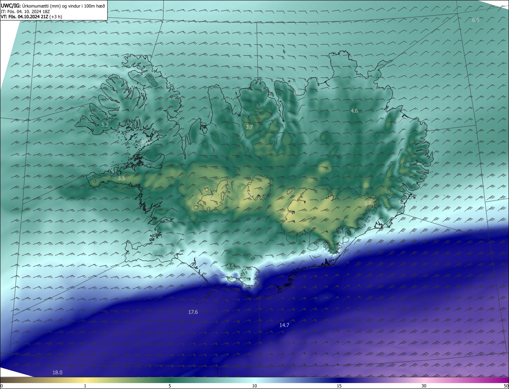Click the colorbar tick label 5
Screen dimensions: 509x389
point(170,386)
